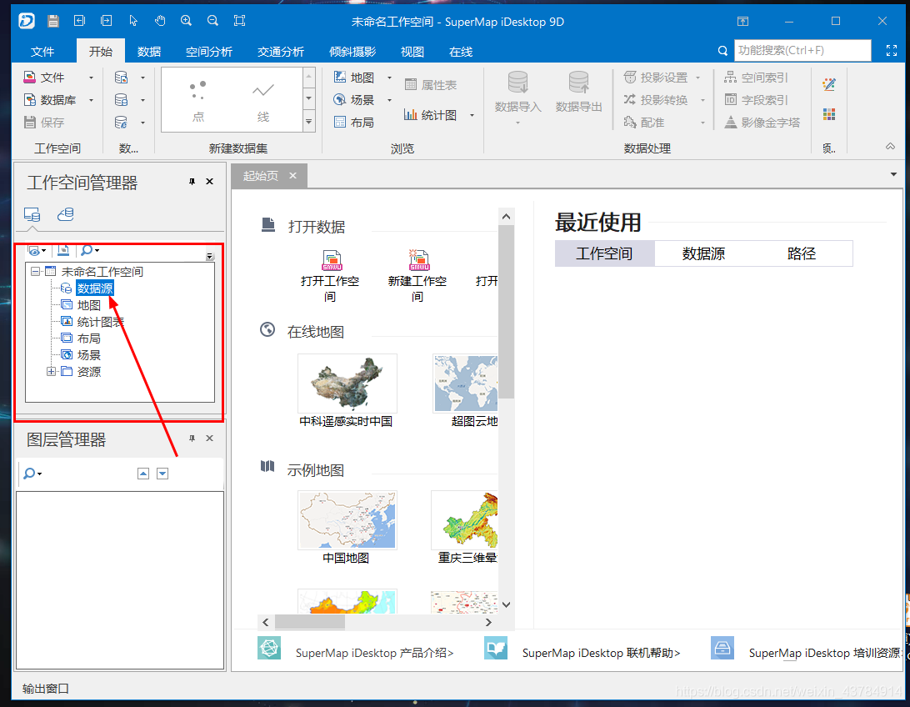This screenshot has height=707, width=910.
Task: Click the save icon in title bar
Action: click(x=52, y=22)
